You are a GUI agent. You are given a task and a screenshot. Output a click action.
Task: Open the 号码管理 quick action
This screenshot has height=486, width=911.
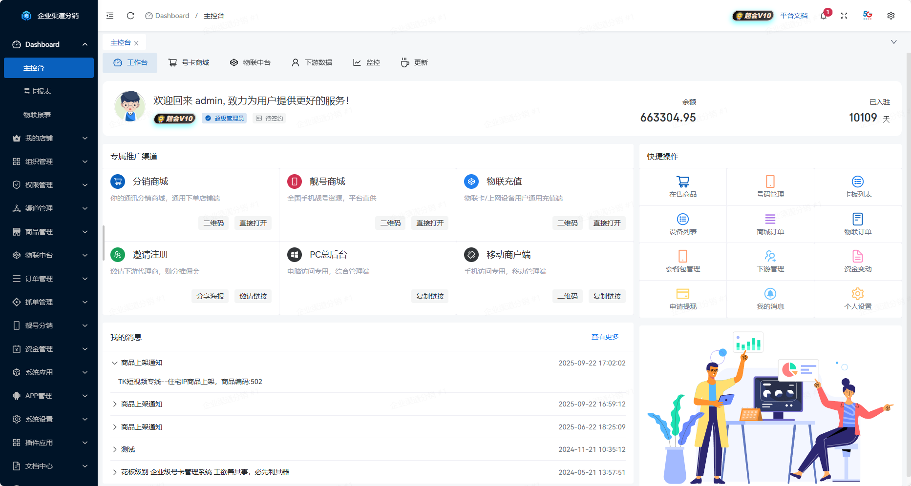(x=770, y=186)
